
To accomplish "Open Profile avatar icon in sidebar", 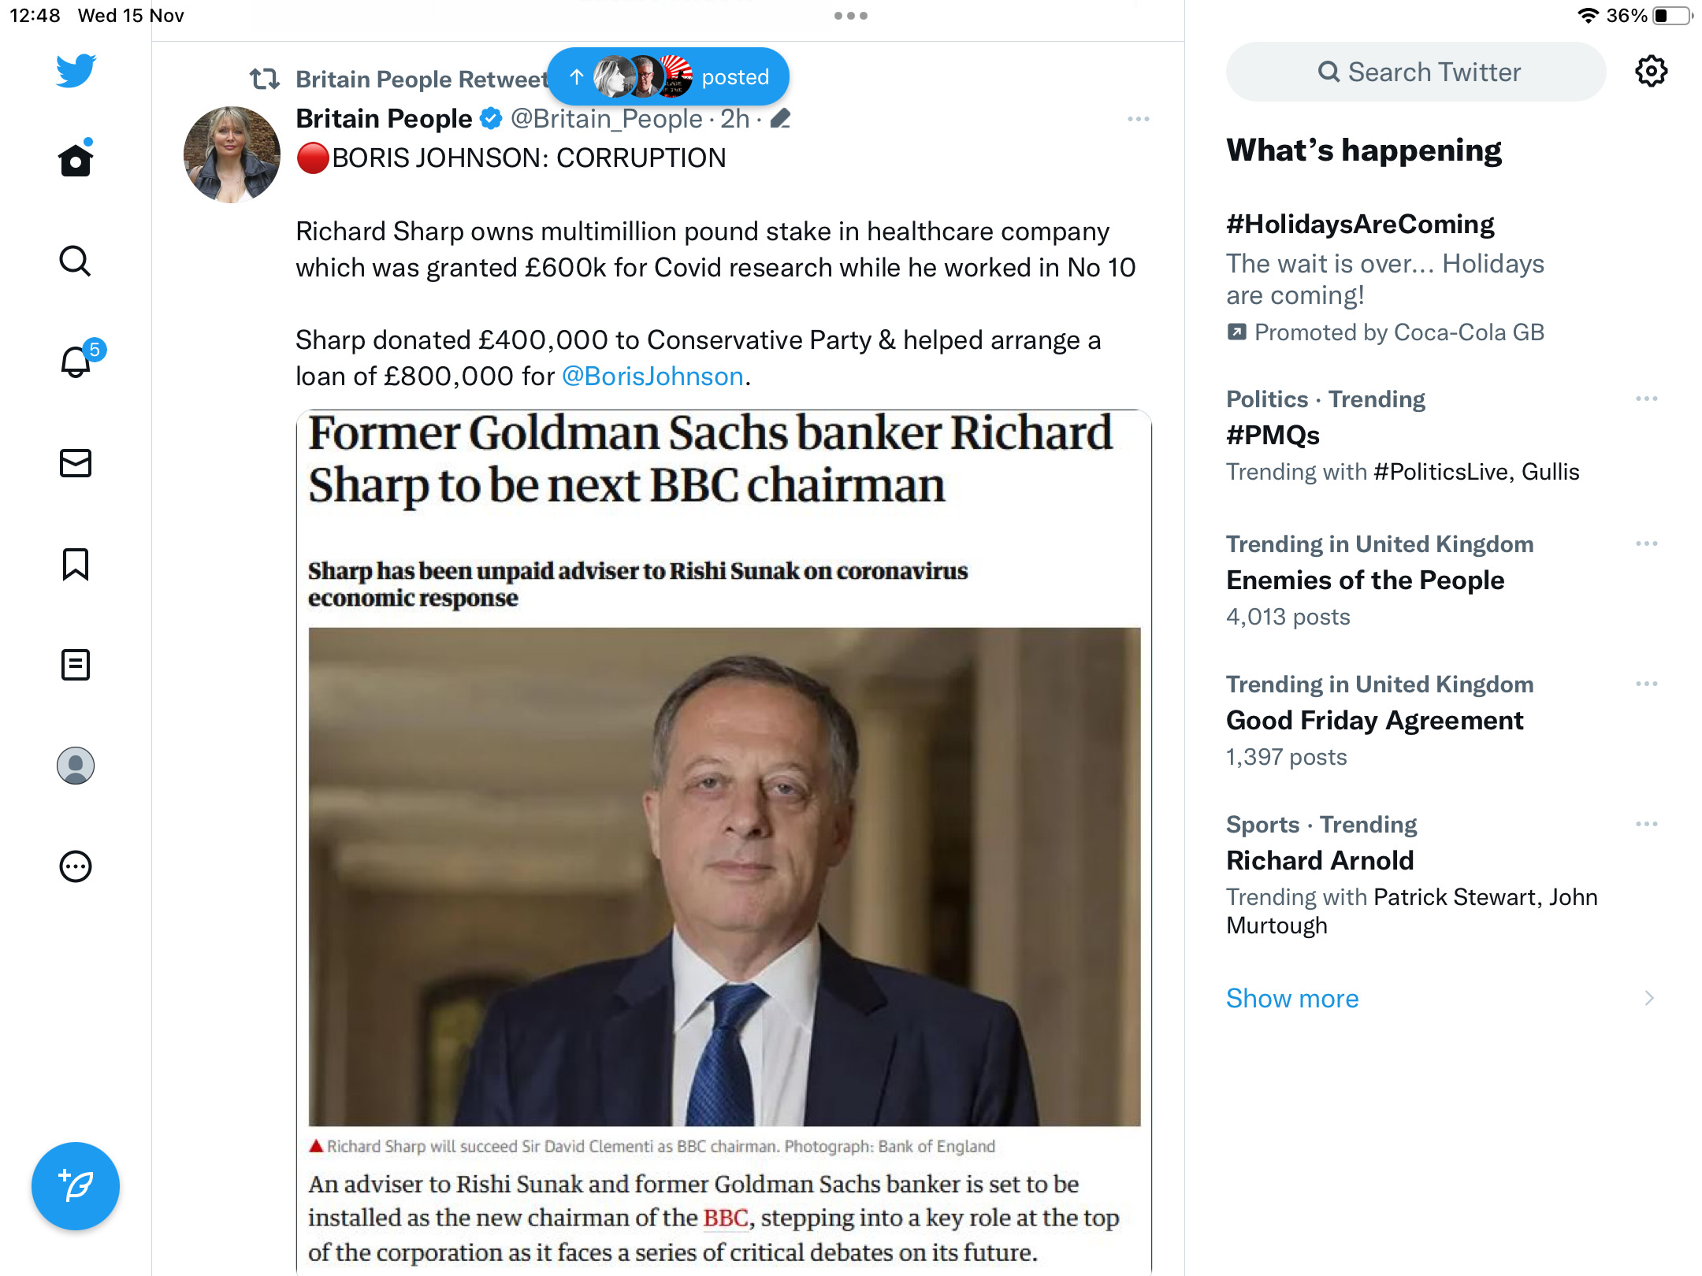I will [76, 766].
